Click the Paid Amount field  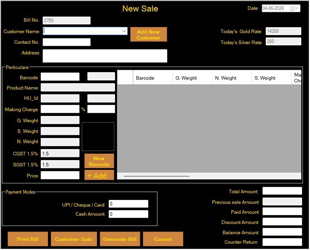click(282, 211)
